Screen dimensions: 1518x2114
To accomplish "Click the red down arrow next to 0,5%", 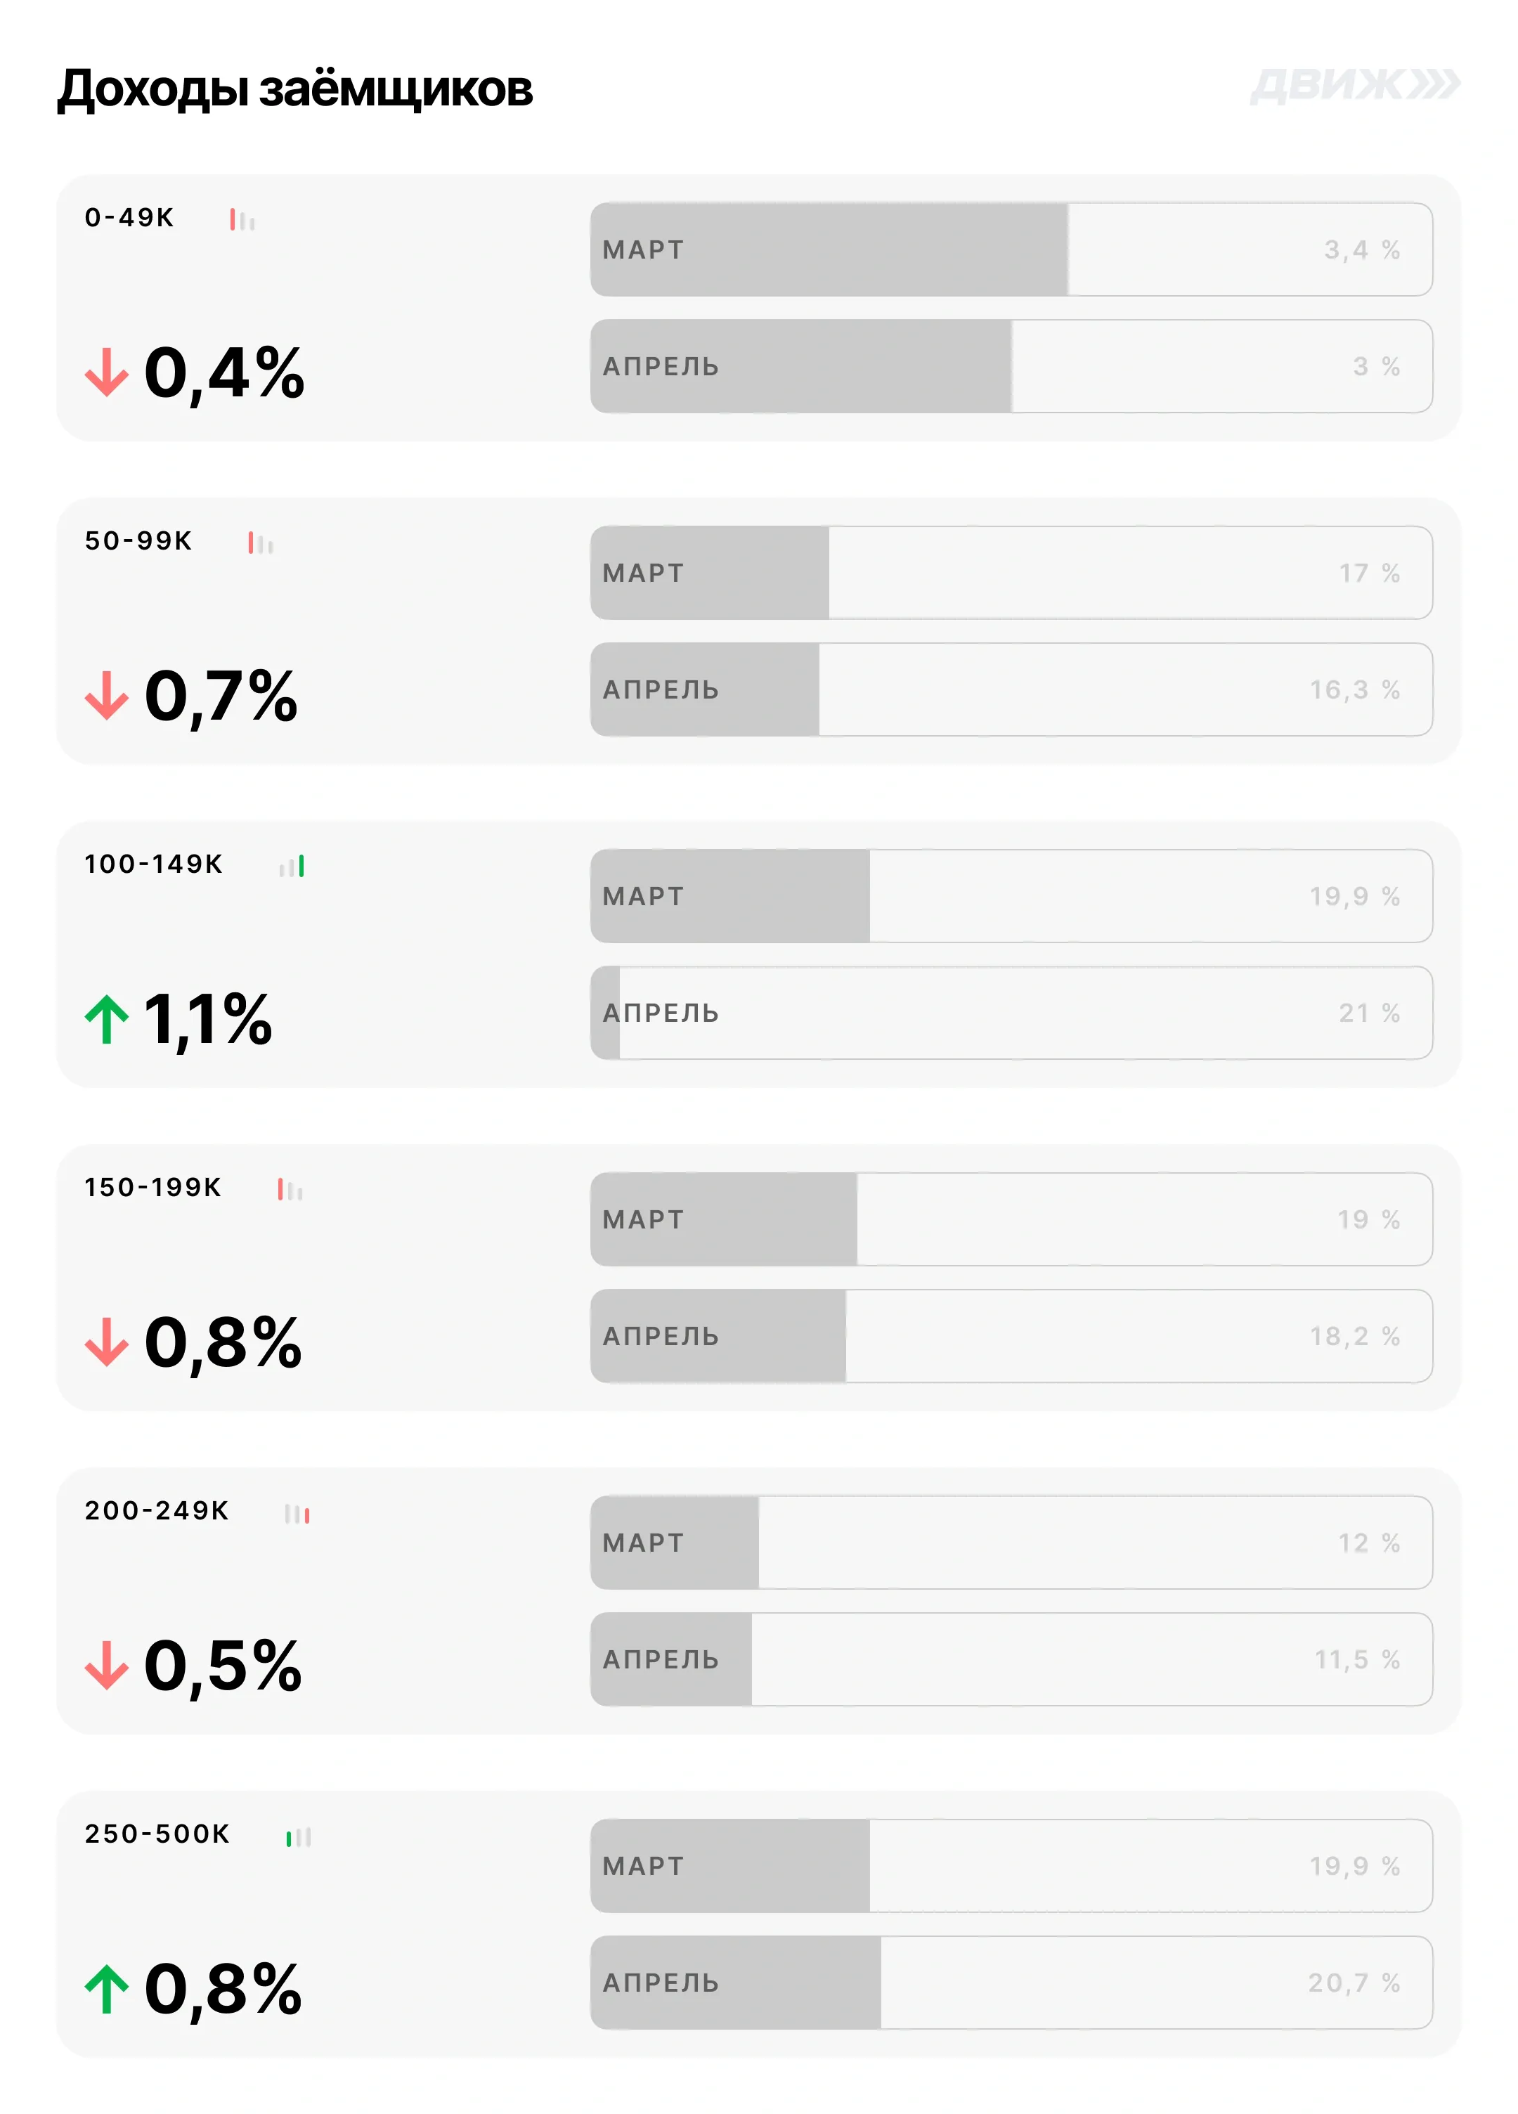I will pyautogui.click(x=106, y=1666).
